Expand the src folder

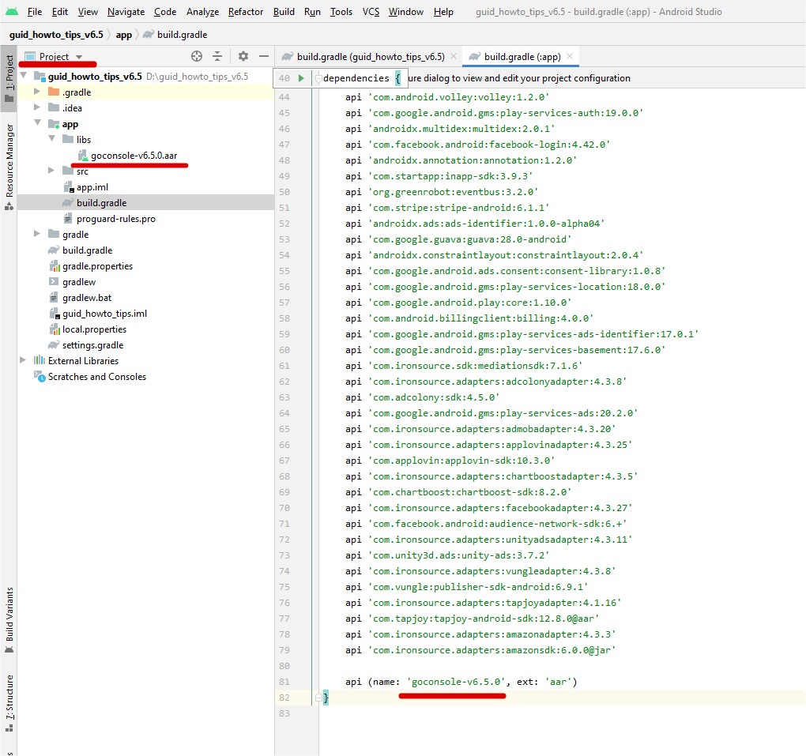point(51,171)
